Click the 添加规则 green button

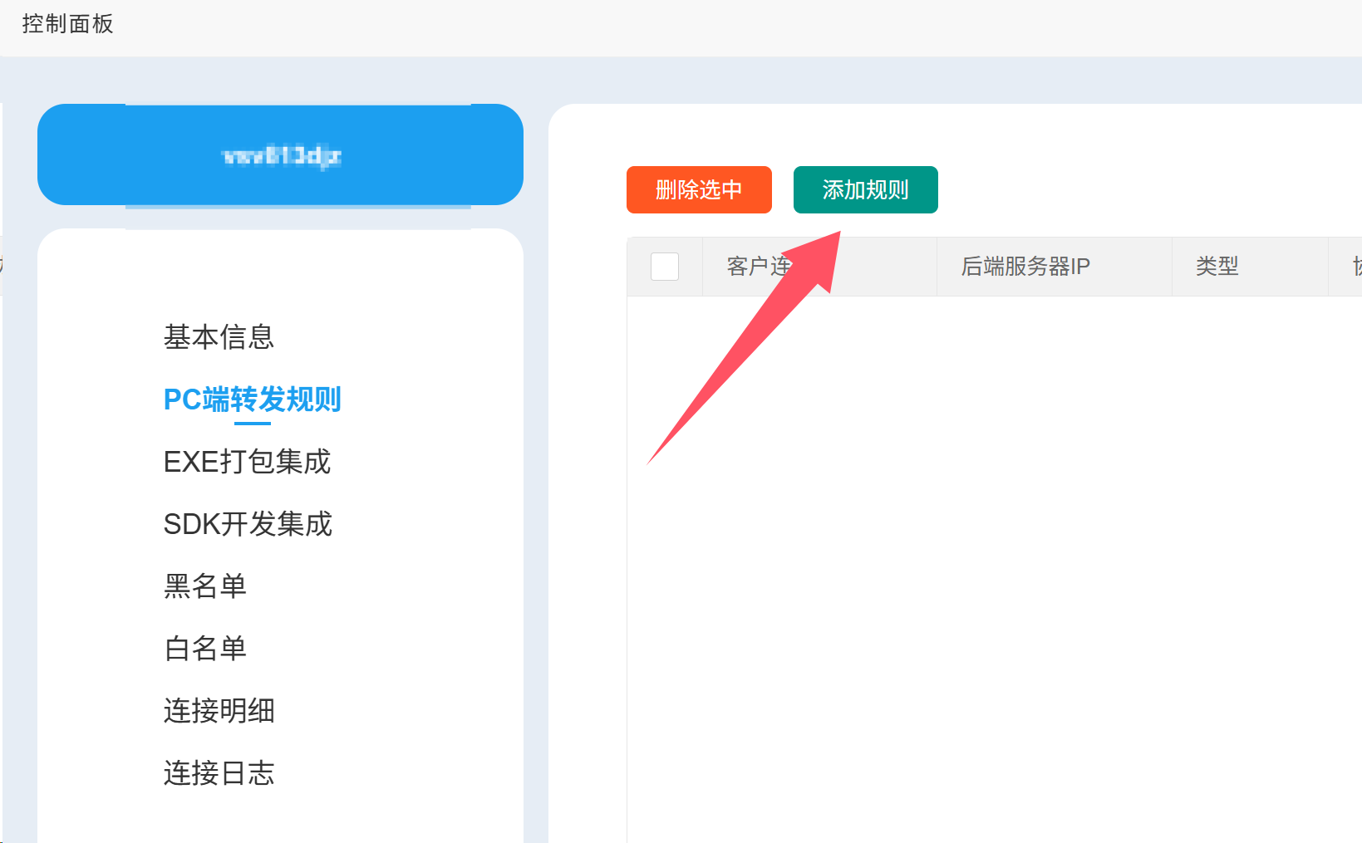(865, 189)
